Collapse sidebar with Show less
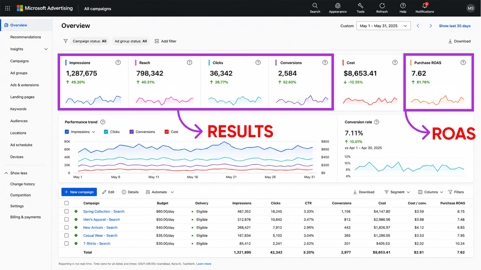This screenshot has width=481, height=270. tap(16, 173)
